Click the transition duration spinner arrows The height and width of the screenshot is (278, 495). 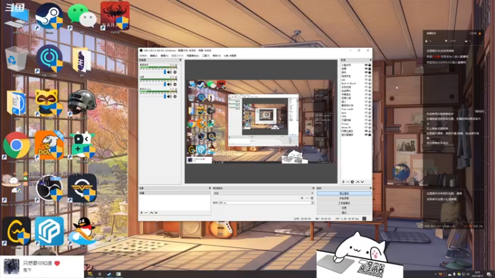point(312,203)
